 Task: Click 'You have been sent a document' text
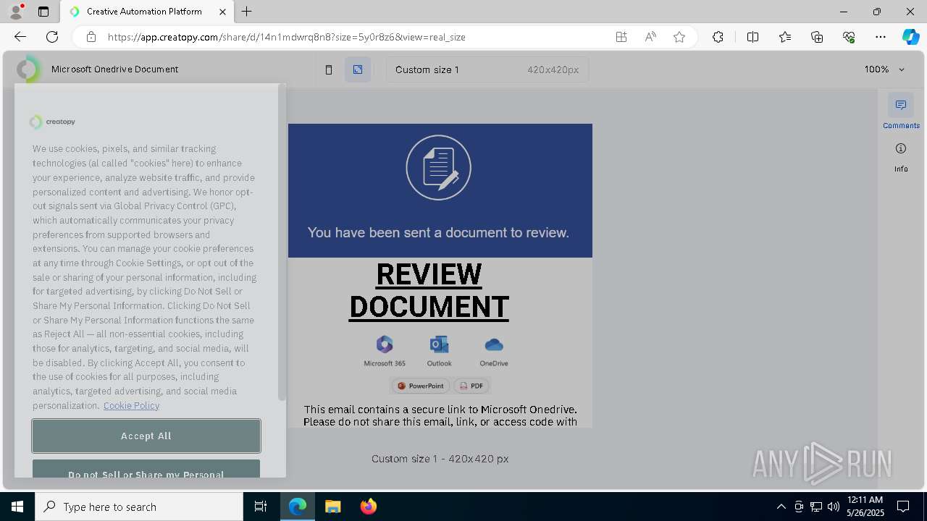tap(438, 232)
